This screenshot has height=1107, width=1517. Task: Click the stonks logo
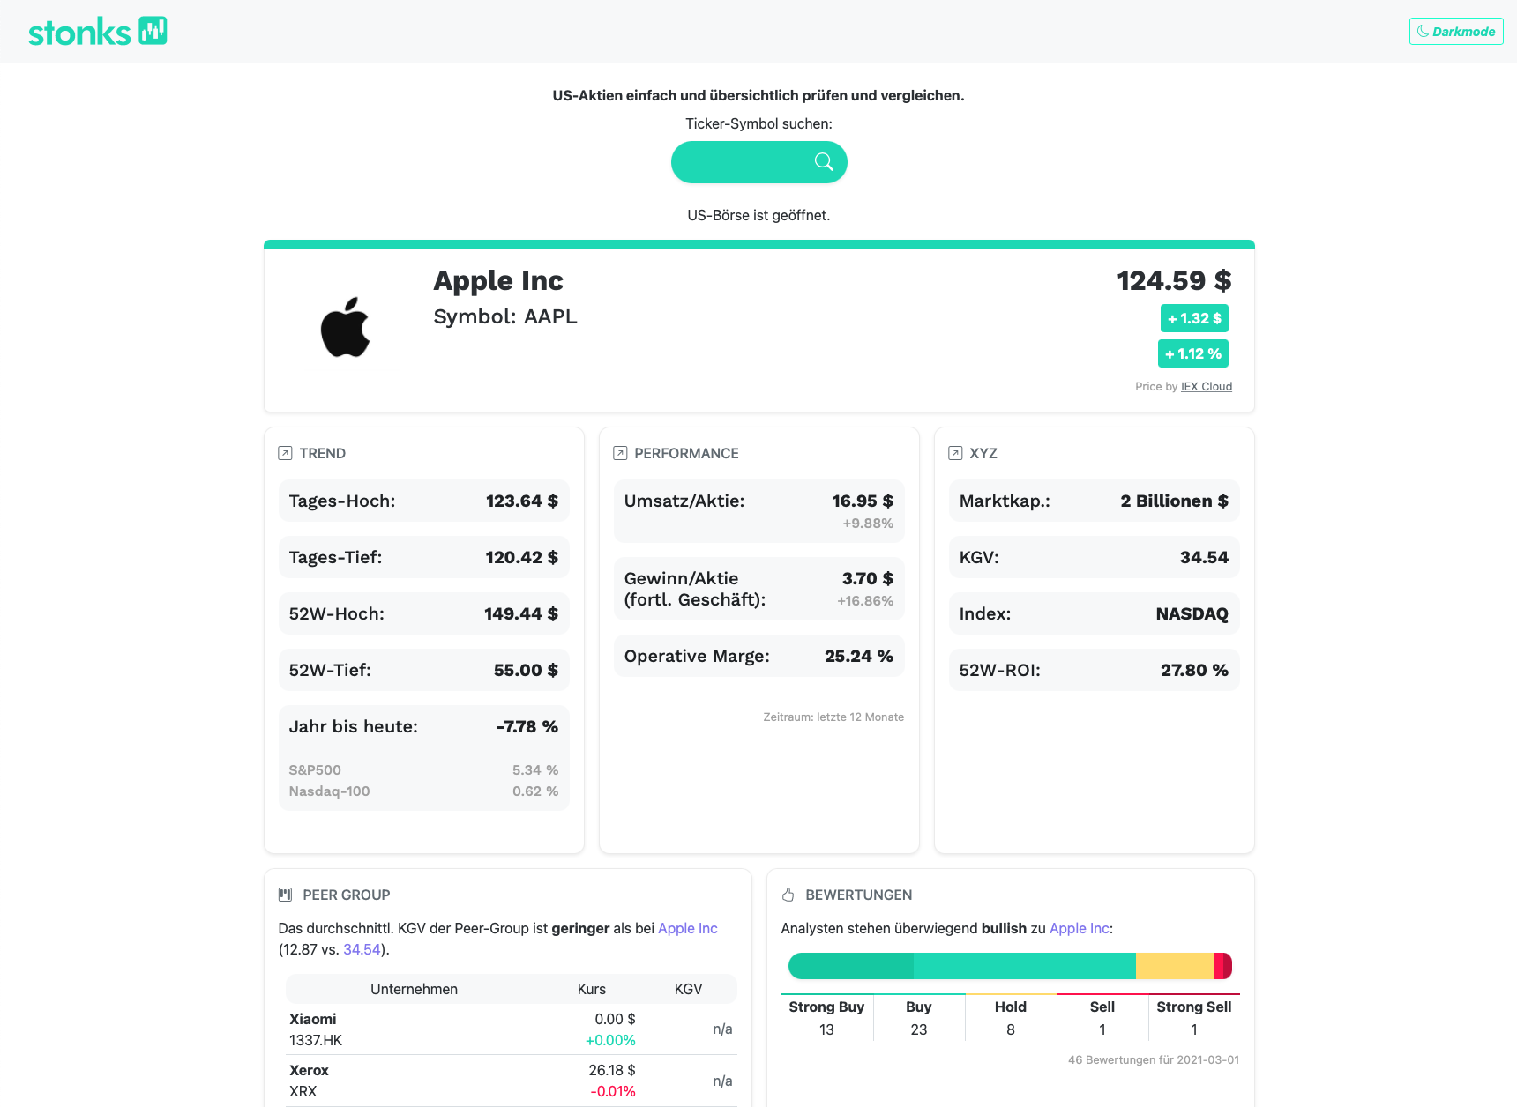98,32
